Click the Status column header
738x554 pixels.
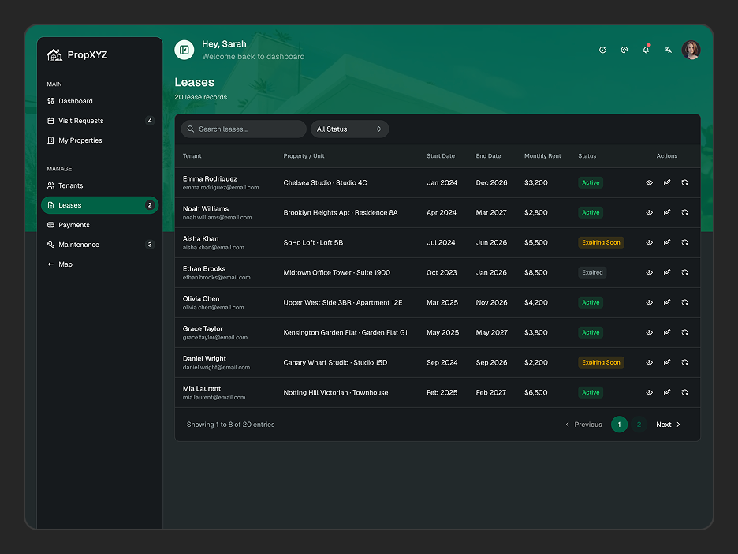(587, 156)
